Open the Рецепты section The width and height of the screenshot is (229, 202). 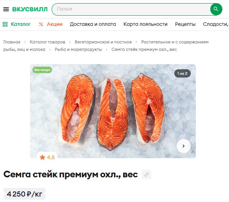(185, 24)
